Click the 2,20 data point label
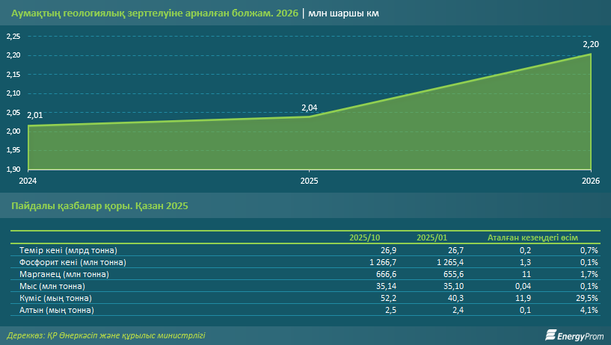The width and height of the screenshot is (611, 345). pos(590,45)
